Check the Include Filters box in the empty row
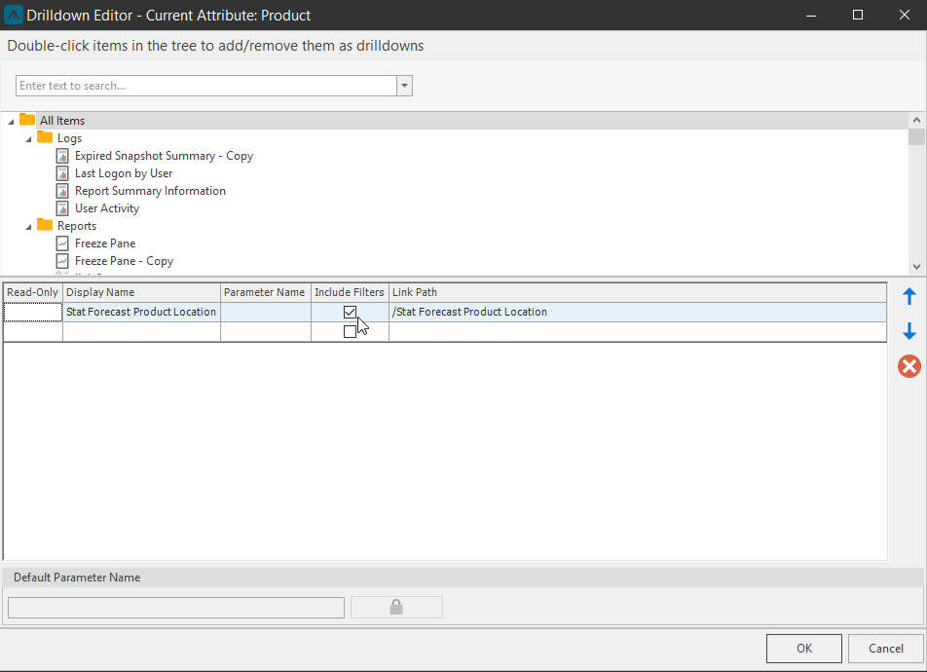This screenshot has height=672, width=927. 350,331
